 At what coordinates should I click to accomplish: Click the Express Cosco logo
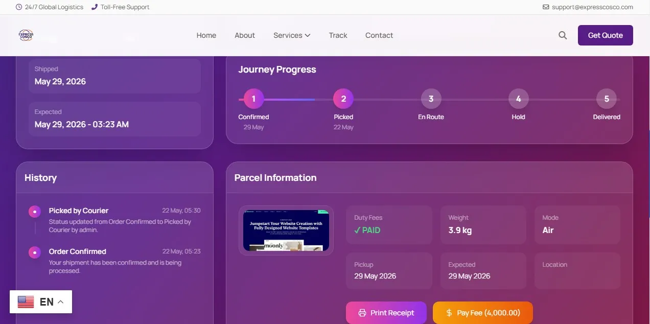26,35
